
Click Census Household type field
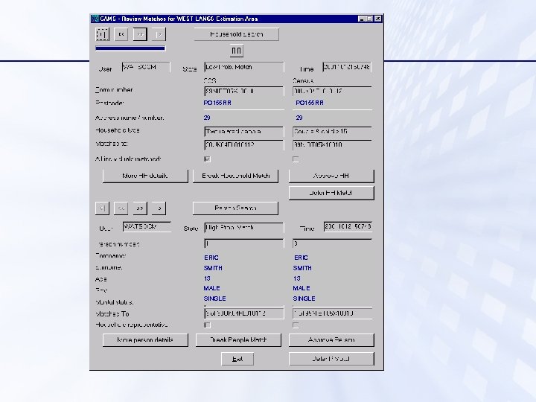pos(332,131)
